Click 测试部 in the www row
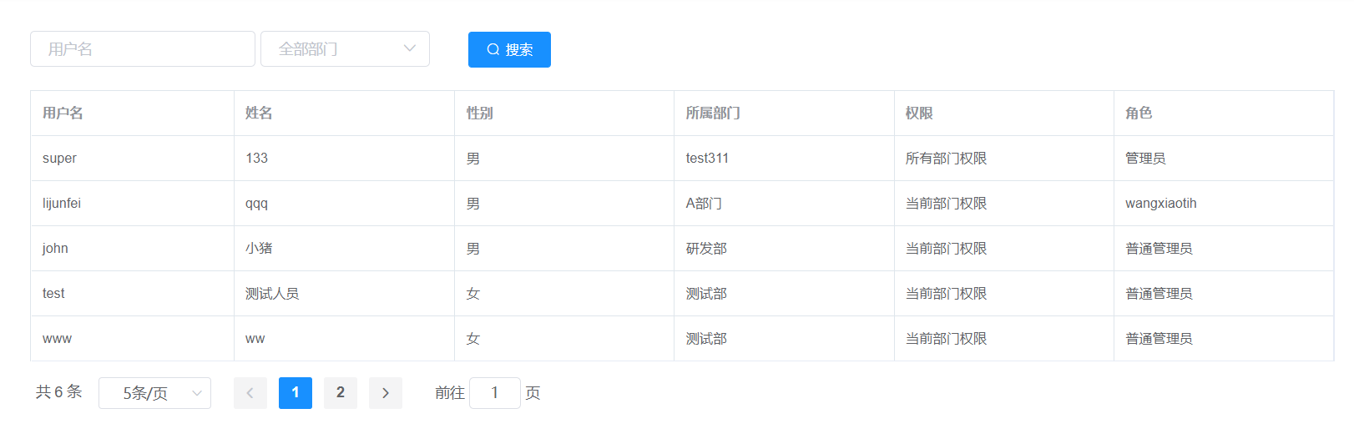 tap(706, 339)
